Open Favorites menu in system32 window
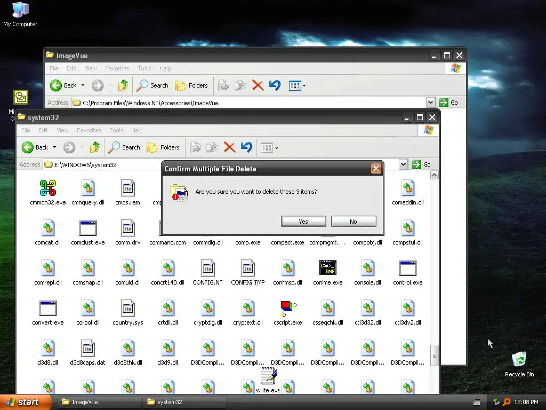The image size is (546, 410). [89, 130]
